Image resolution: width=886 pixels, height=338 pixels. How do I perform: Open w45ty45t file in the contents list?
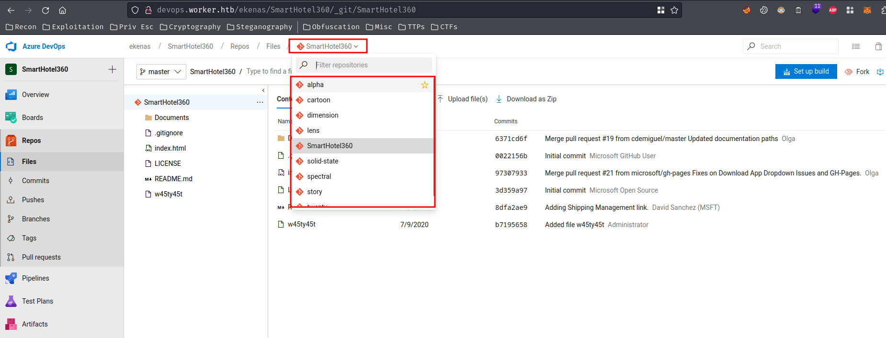pos(302,224)
